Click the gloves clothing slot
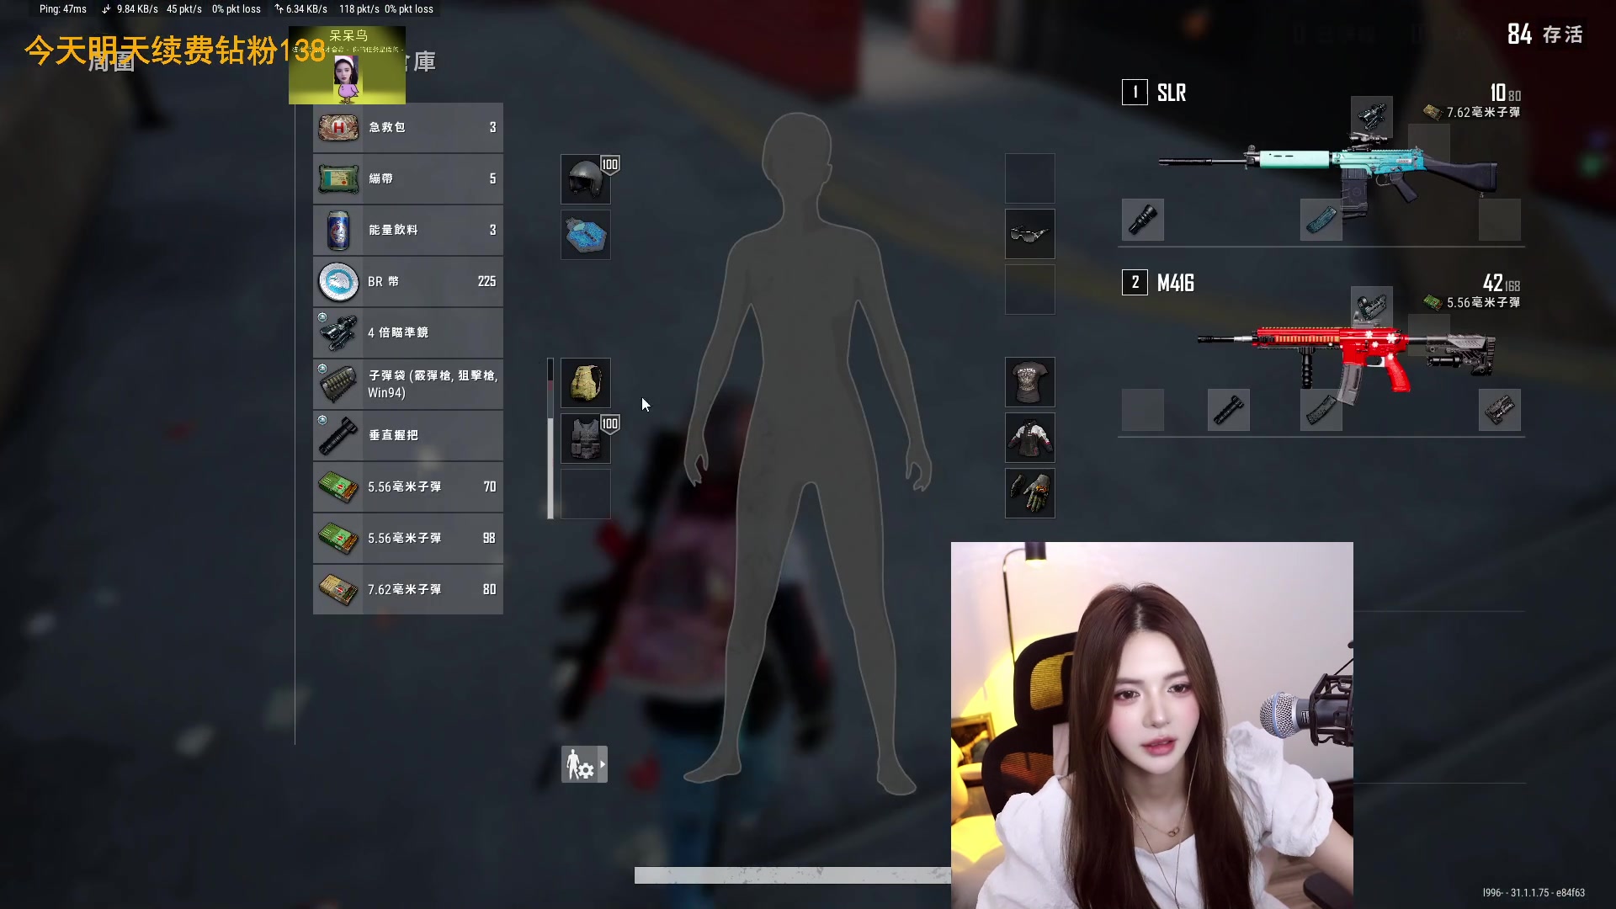 pos(1030,493)
